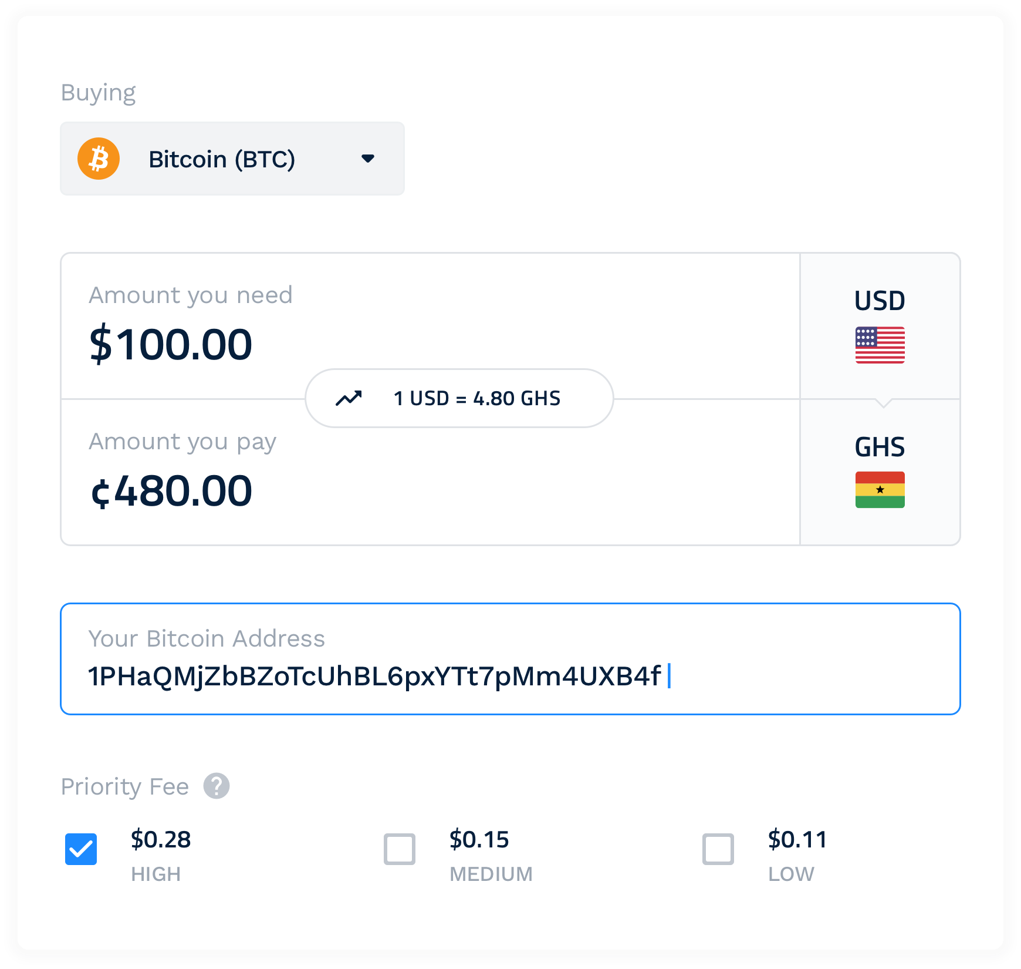Click the dropdown chevron beside Bitcoin (BTC)

(367, 159)
